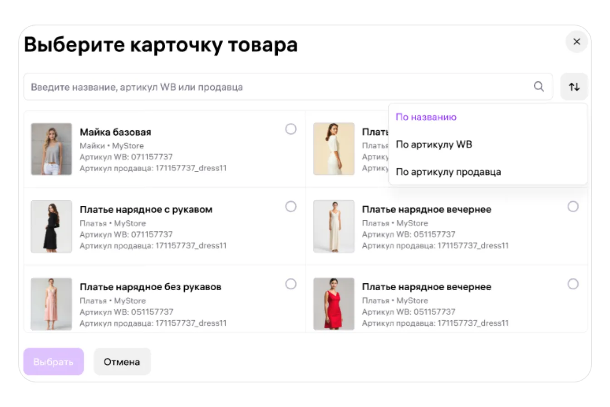Click the magnifier search icon
Image resolution: width=610 pixels, height=407 pixels.
(x=539, y=87)
